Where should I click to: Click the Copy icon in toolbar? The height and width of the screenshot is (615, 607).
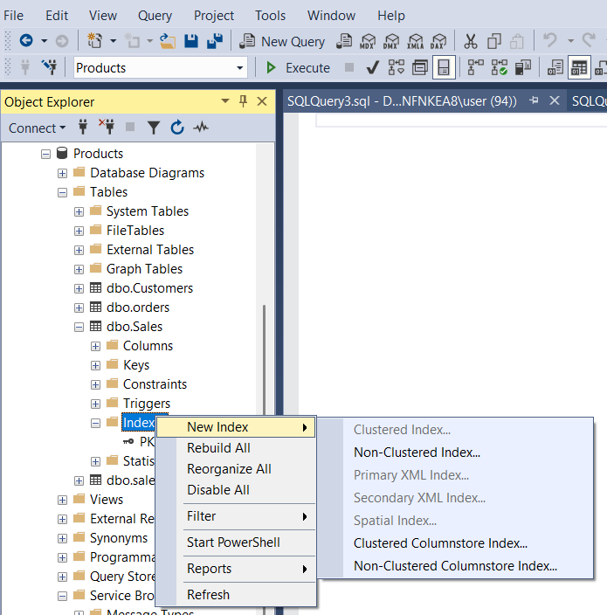point(494,41)
